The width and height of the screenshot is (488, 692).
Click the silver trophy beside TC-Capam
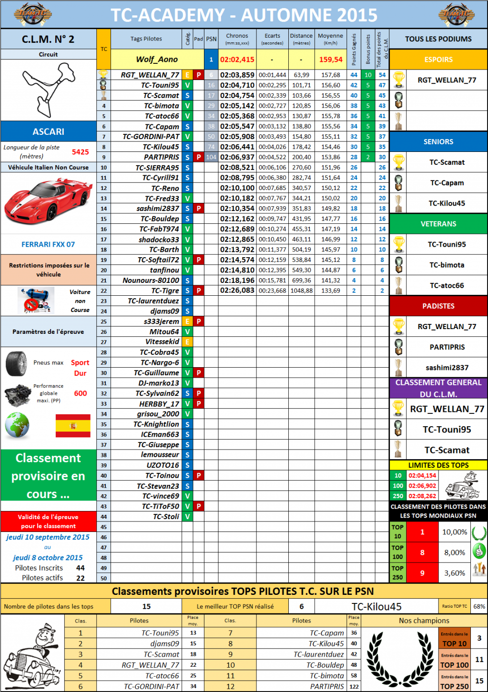(398, 183)
